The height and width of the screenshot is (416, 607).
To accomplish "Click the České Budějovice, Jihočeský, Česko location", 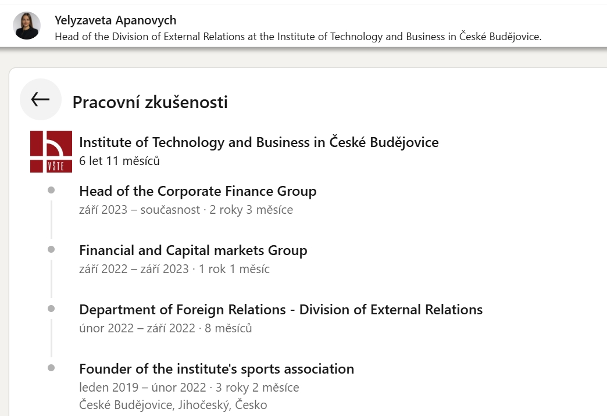I will 173,405.
